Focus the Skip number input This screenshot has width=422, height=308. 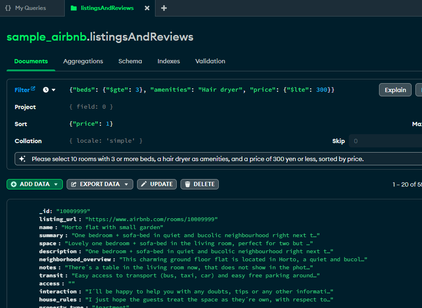[386, 141]
